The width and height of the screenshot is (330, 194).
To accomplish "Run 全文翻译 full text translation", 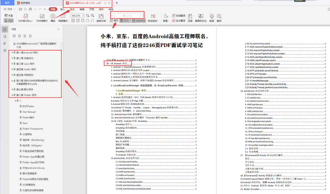I will tap(179, 21).
